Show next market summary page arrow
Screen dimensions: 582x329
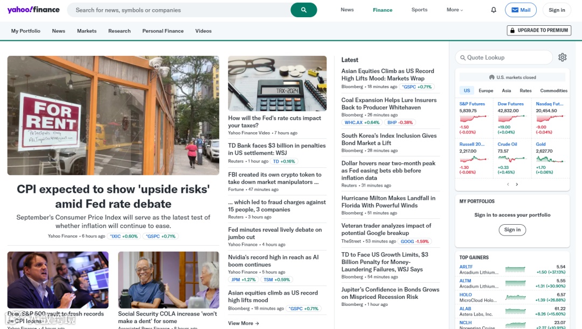pos(517,184)
